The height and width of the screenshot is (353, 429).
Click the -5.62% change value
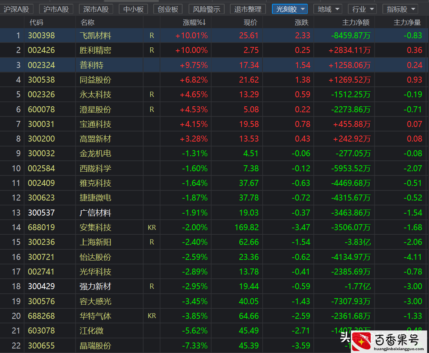[x=195, y=330]
